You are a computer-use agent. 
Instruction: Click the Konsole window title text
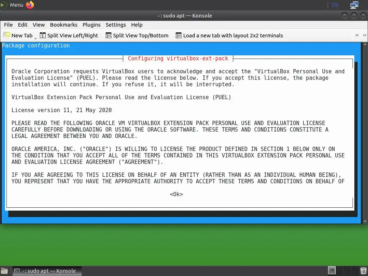pos(185,16)
